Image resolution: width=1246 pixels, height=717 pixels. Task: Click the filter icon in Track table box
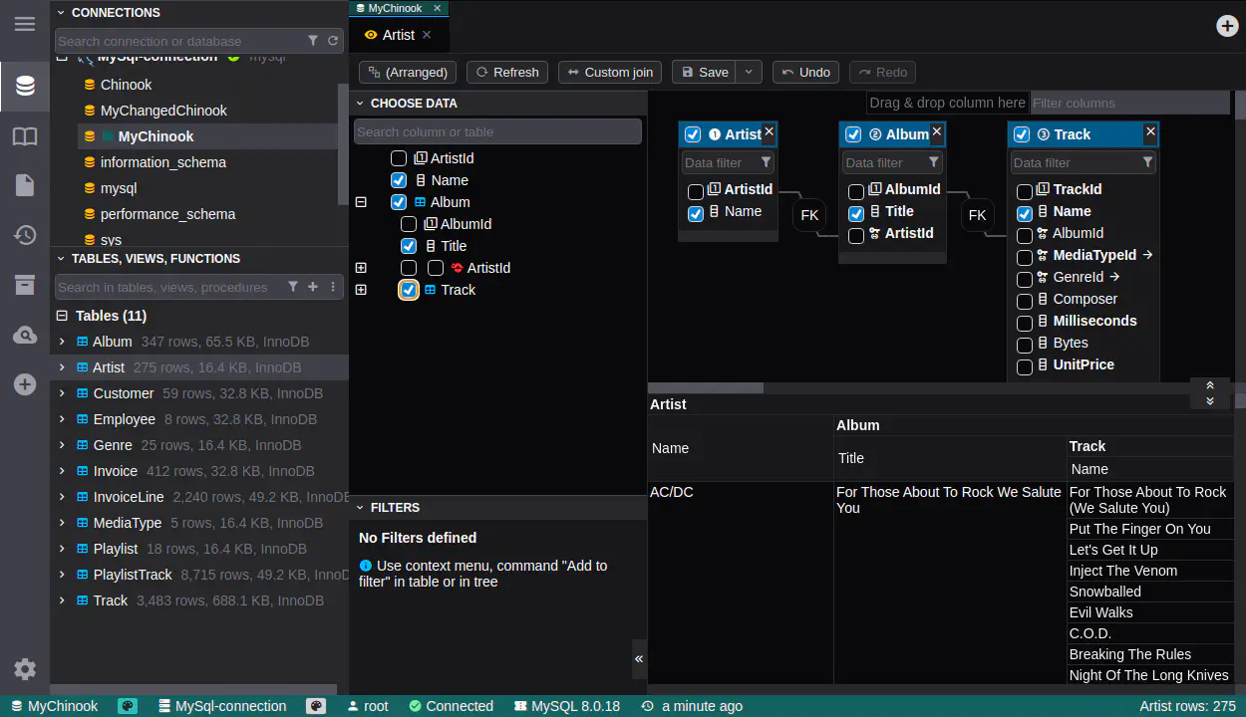1147,162
